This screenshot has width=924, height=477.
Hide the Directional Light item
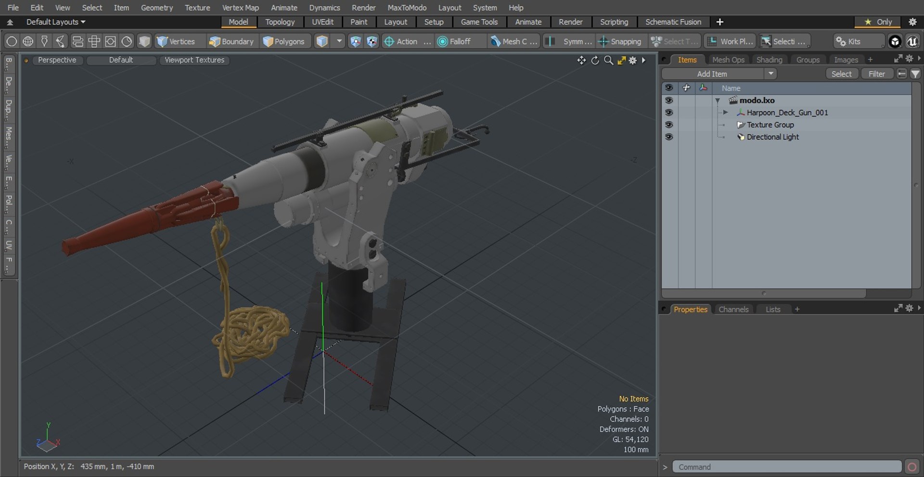[669, 137]
